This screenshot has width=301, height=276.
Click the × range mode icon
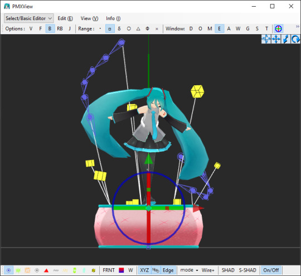click(x=157, y=29)
